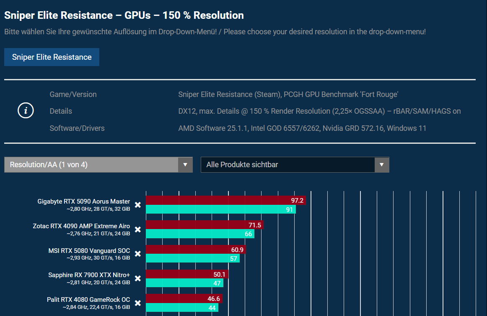Screen dimensions: 487x316
Task: Click the red 50.1 bar for RX 7900 XTX
Action: point(187,274)
